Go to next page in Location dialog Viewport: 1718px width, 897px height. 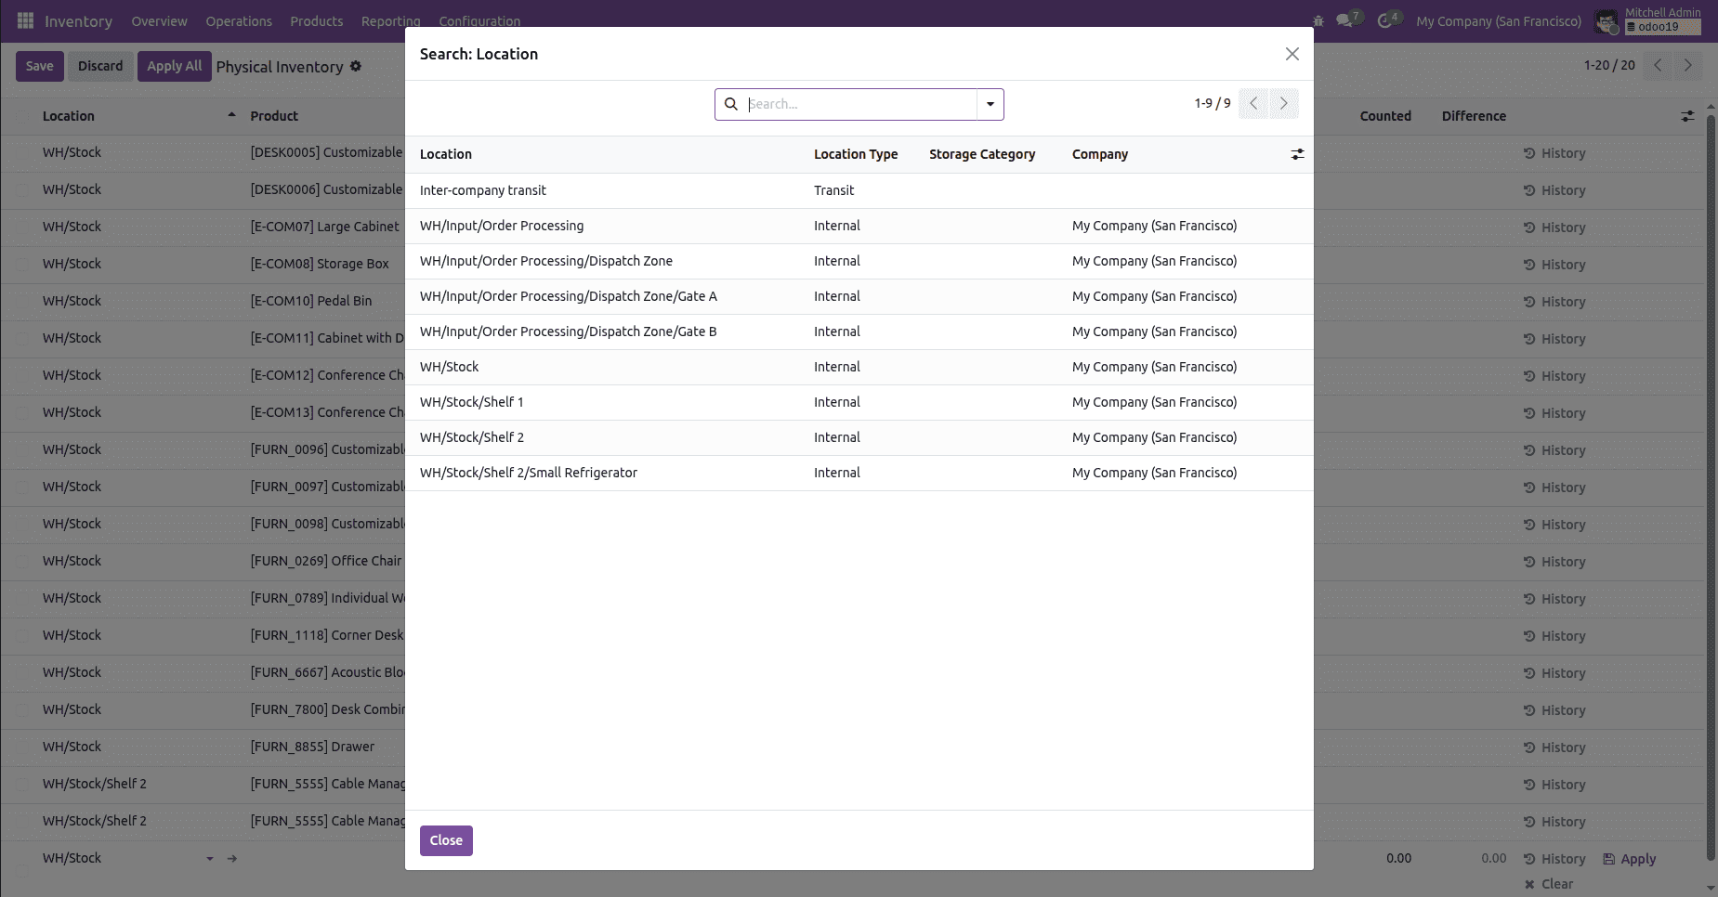point(1284,103)
